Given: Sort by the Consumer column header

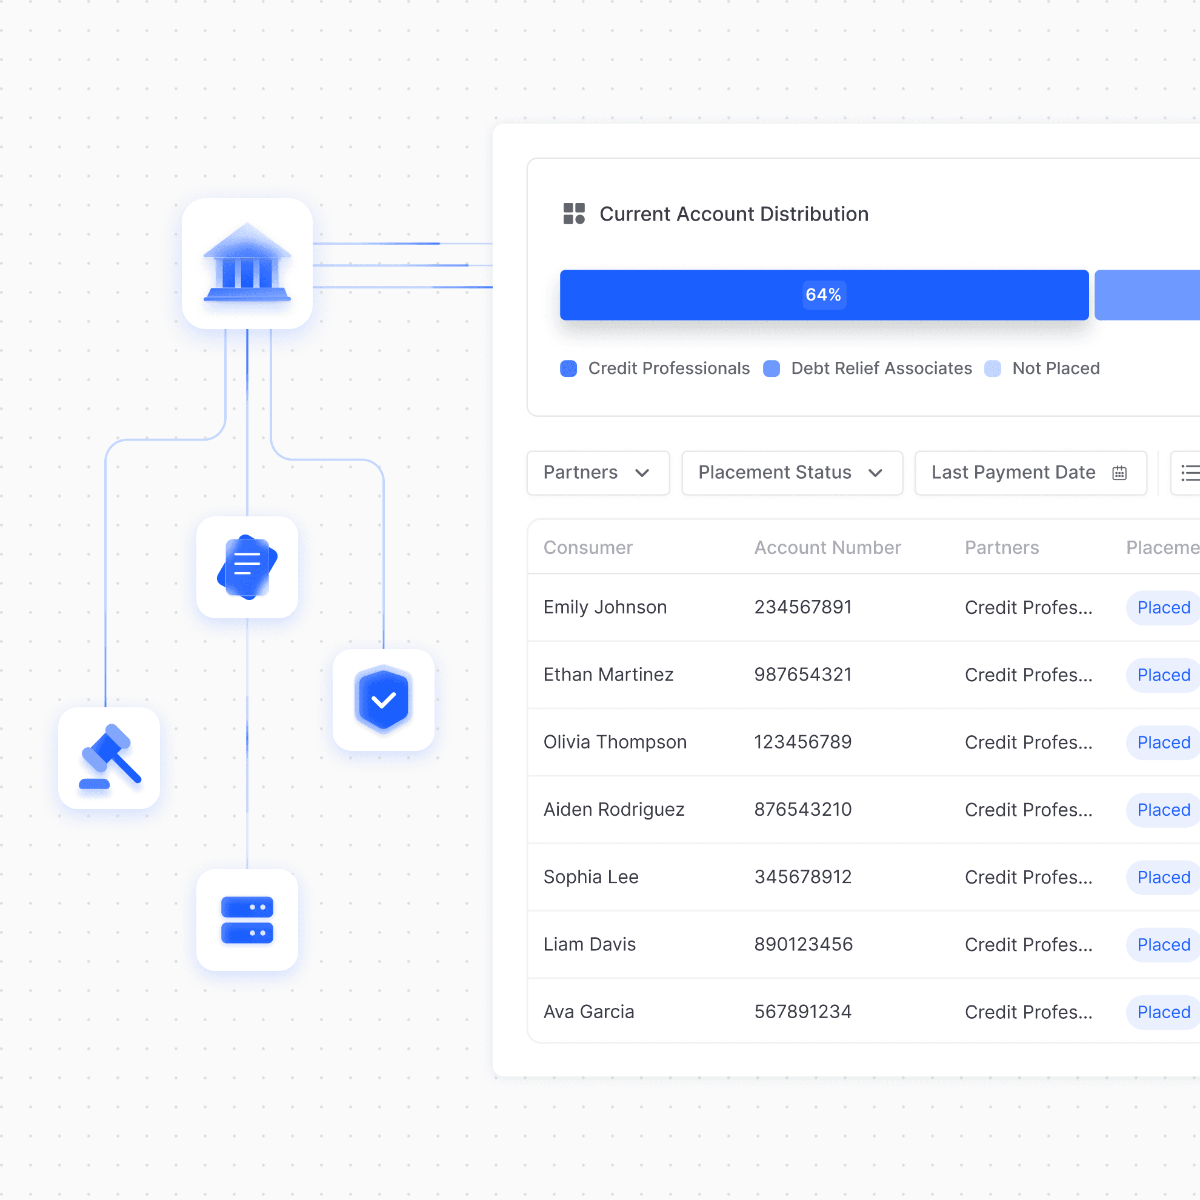Looking at the screenshot, I should point(588,547).
